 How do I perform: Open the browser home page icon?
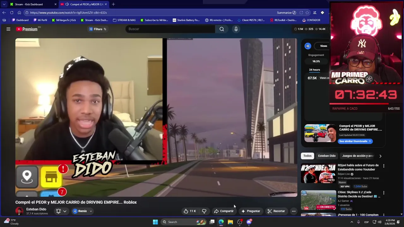(x=19, y=13)
